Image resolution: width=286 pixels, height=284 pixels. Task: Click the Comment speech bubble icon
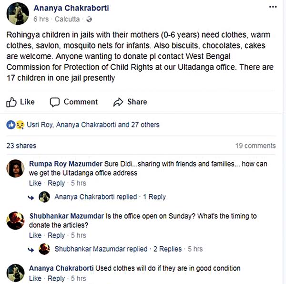click(x=55, y=102)
